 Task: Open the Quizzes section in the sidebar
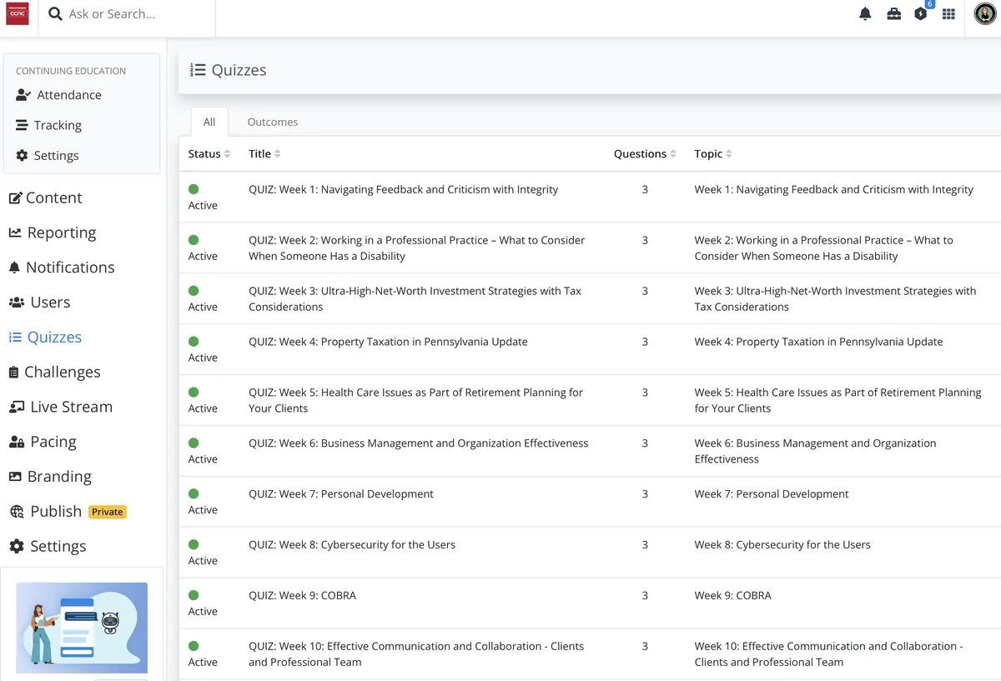pos(53,337)
